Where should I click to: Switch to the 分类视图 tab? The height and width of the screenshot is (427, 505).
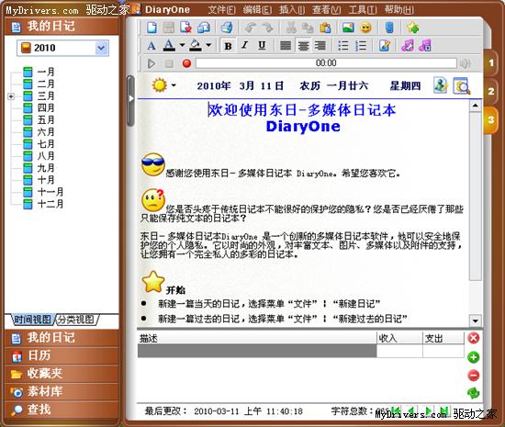click(x=76, y=320)
